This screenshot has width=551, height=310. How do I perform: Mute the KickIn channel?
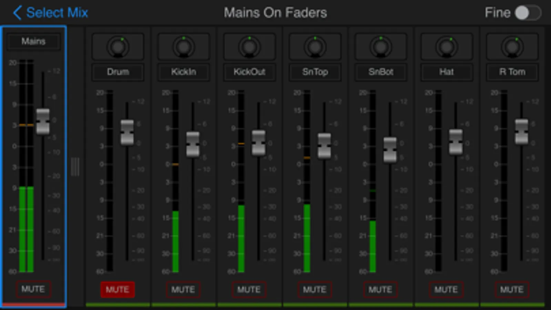click(x=183, y=289)
